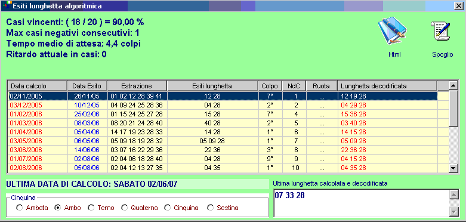Click the decoded lunghetta 15 36 28
Screen dimensions: 466x222
point(387,114)
